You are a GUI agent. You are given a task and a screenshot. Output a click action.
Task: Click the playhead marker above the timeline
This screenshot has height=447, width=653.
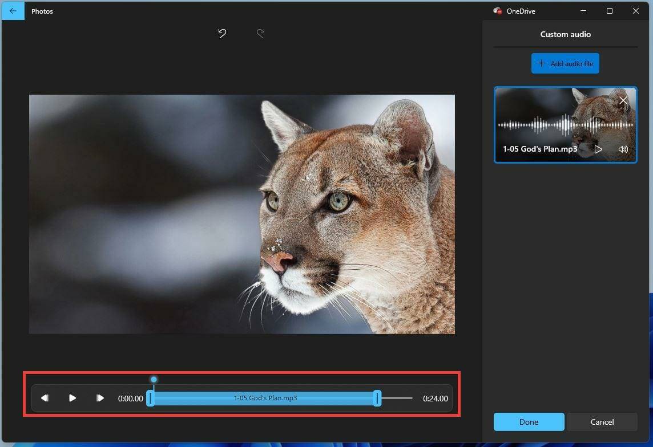click(154, 379)
